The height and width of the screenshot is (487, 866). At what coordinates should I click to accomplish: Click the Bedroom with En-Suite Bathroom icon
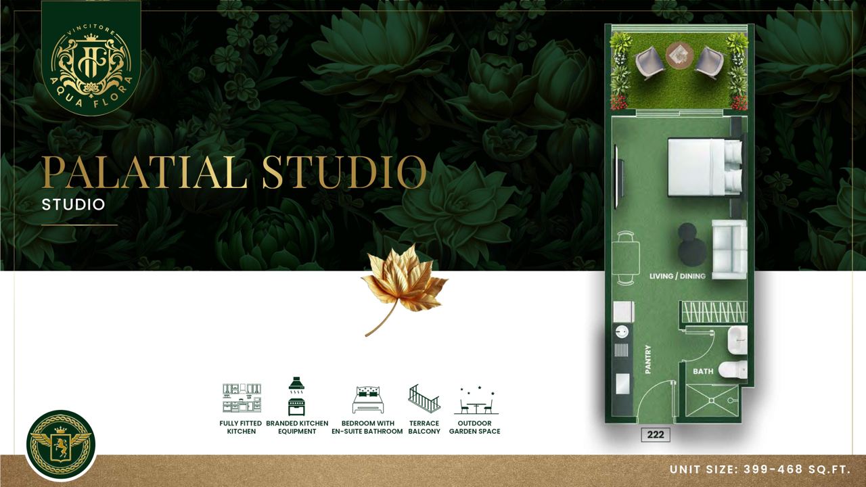(x=367, y=400)
